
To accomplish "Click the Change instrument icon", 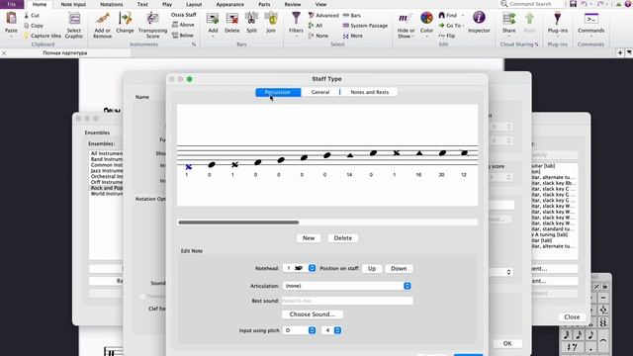I will coord(126,19).
